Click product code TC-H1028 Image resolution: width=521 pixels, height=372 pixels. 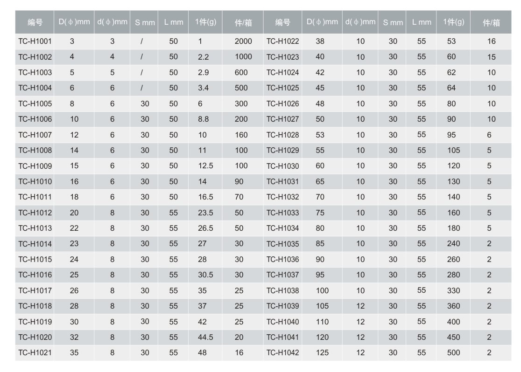coord(282,135)
